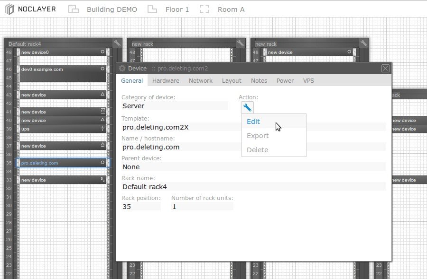Click the ups device type icon

[x=102, y=128]
